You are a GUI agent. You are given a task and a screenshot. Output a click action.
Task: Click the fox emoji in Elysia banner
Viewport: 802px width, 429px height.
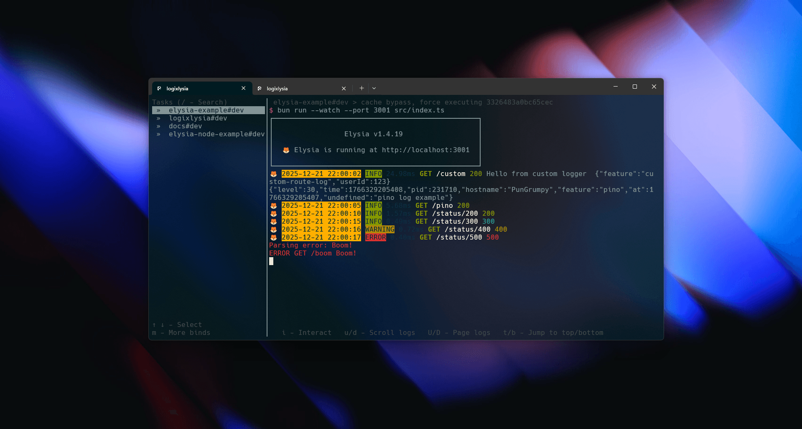pos(286,150)
